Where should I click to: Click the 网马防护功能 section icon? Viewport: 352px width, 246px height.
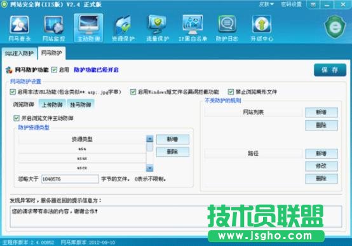[9, 70]
